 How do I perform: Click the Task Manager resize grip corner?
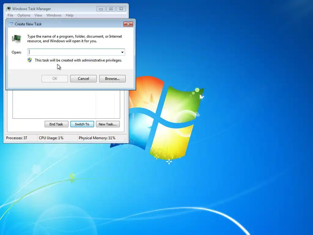point(125,140)
